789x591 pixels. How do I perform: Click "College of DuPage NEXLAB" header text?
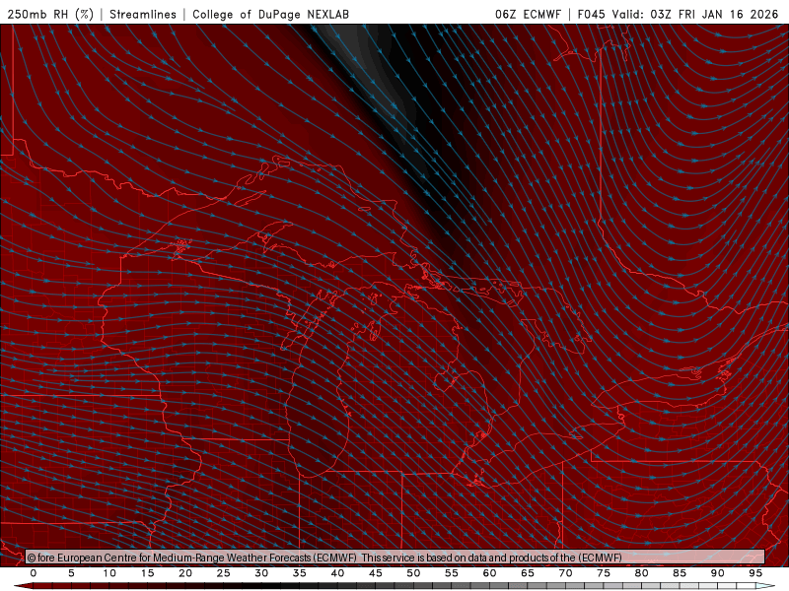[270, 14]
